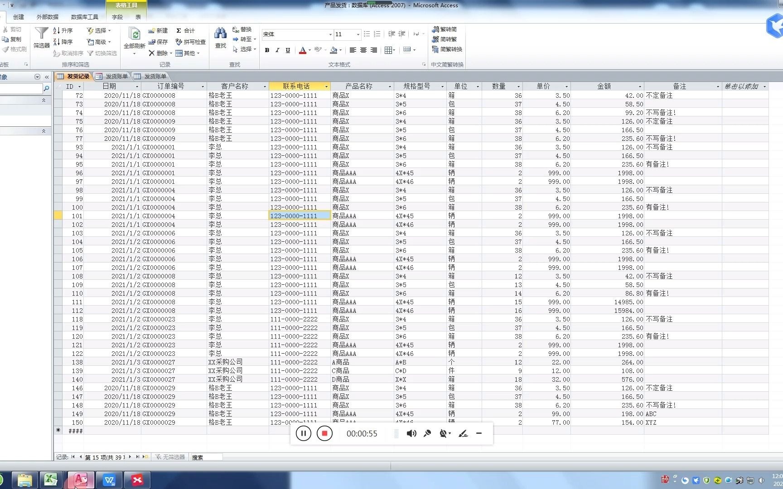Screen dimensions: 783x489
Task: Toggle italic formatting
Action: pos(277,50)
